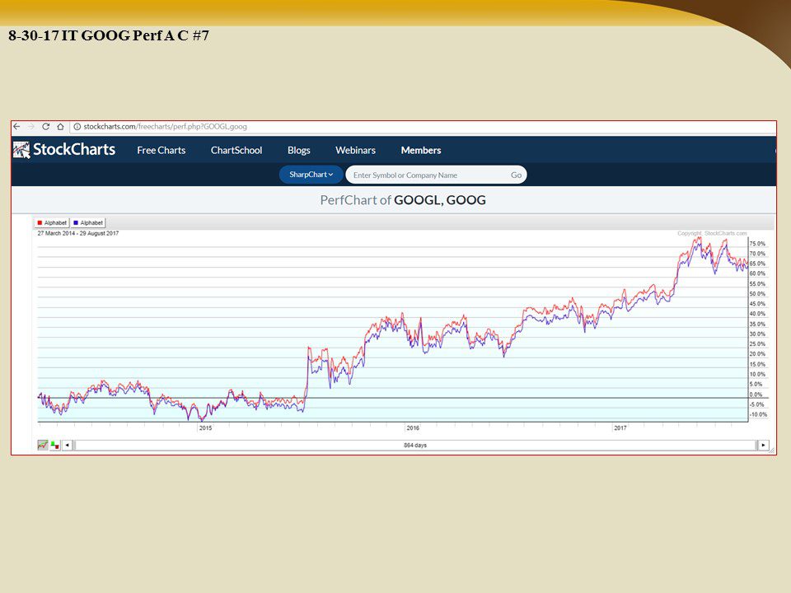The image size is (791, 593).
Task: Click the site info icon in the address bar
Action: pos(77,127)
